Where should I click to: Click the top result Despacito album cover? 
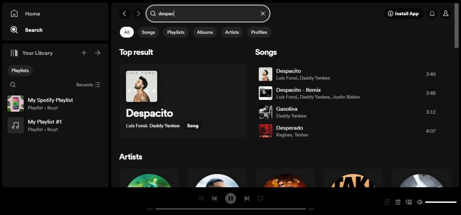click(141, 86)
